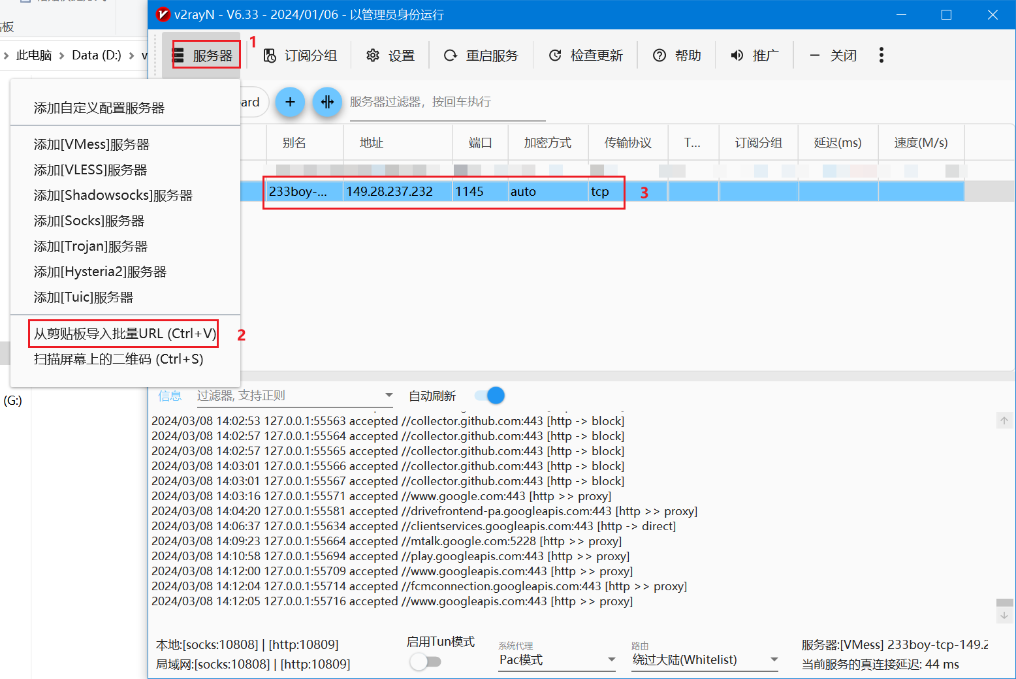This screenshot has height=679, width=1016.
Task: Click 检查更新 in the toolbar
Action: pyautogui.click(x=585, y=55)
